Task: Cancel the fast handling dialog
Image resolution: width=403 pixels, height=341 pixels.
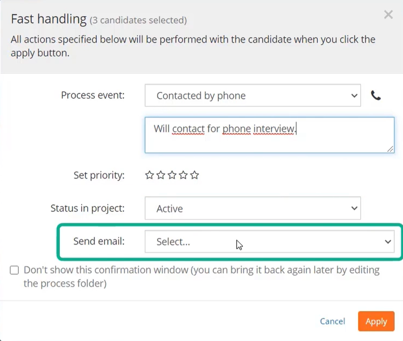Action: coord(332,321)
